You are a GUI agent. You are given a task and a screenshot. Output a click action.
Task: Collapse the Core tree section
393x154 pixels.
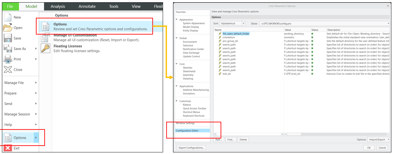pyautogui.click(x=177, y=64)
